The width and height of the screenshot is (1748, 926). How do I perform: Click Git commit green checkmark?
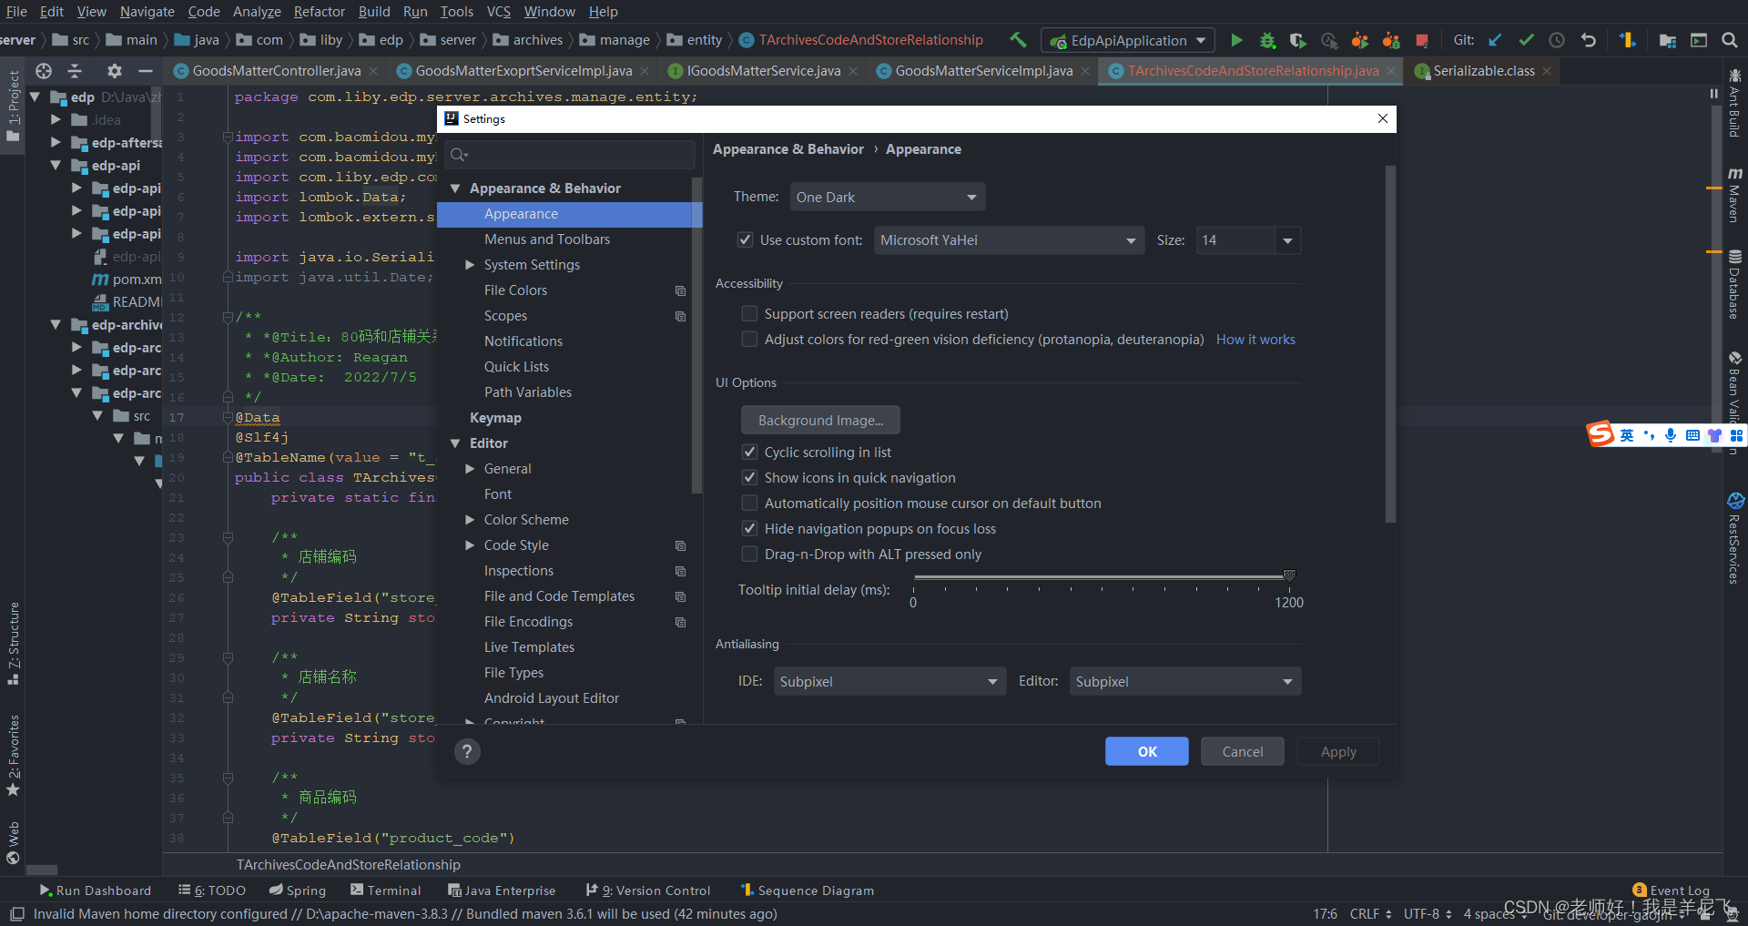click(x=1527, y=40)
